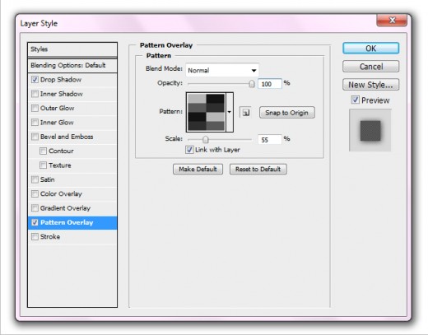
Task: Enable the Satin checkbox
Action: 35,179
